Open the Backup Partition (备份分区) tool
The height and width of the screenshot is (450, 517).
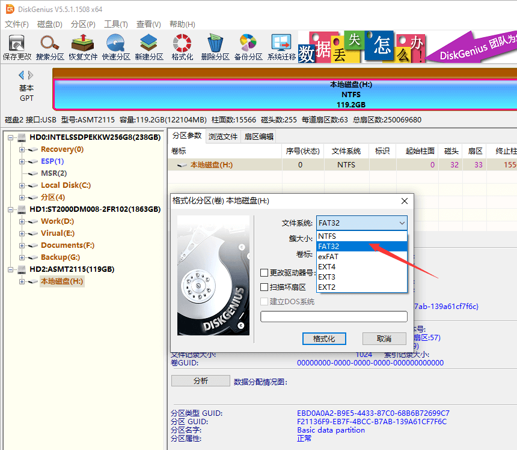pyautogui.click(x=248, y=47)
